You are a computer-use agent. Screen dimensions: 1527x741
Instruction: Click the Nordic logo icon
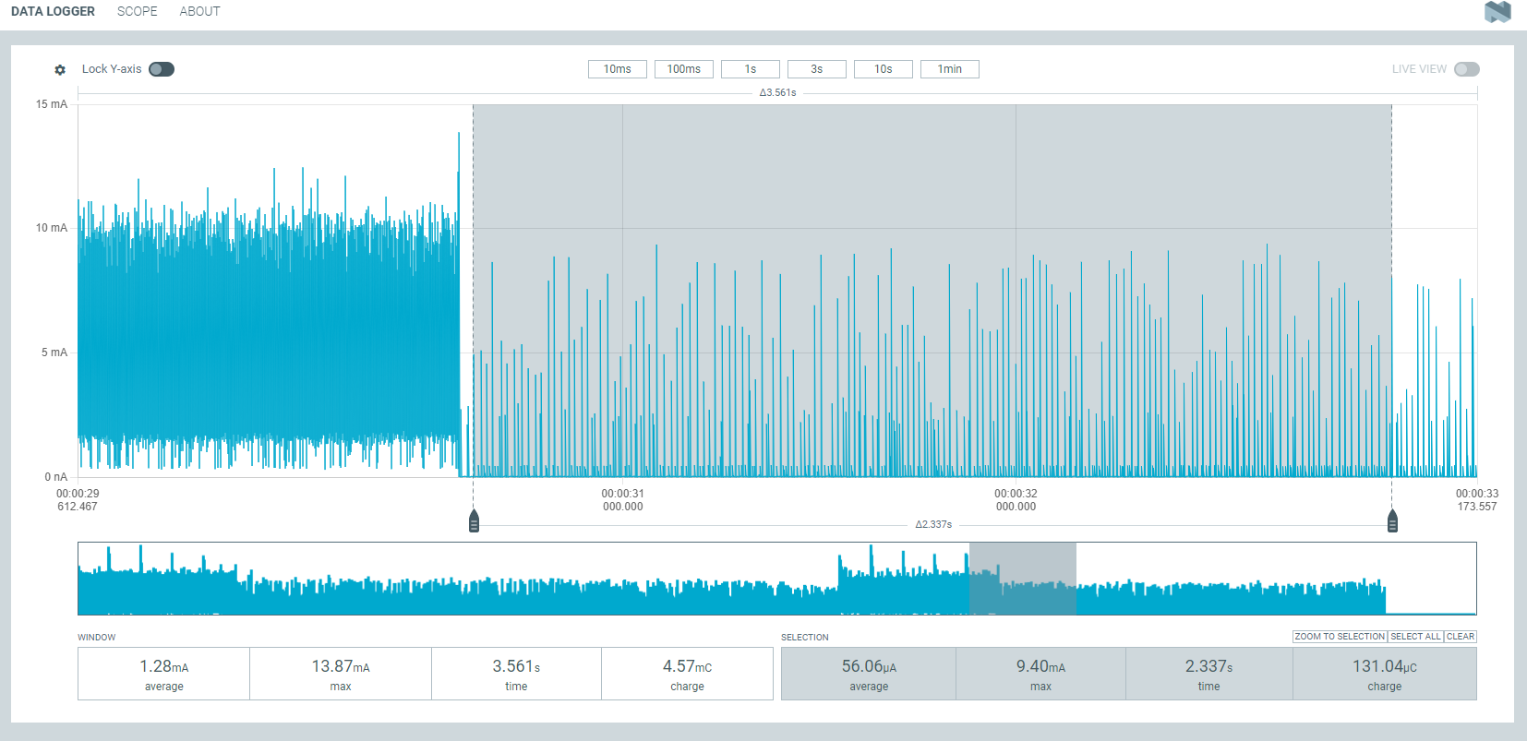coord(1497,12)
